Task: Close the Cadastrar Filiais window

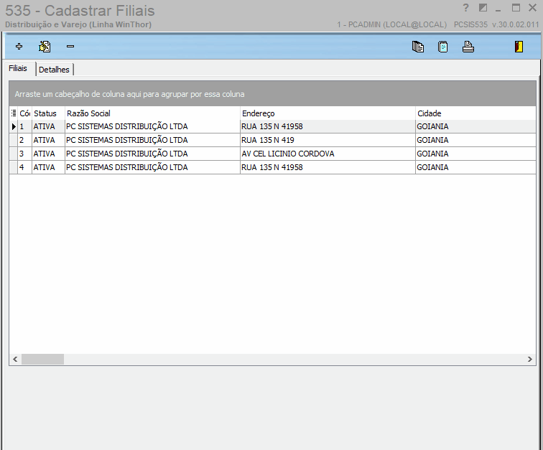Action: [x=533, y=8]
